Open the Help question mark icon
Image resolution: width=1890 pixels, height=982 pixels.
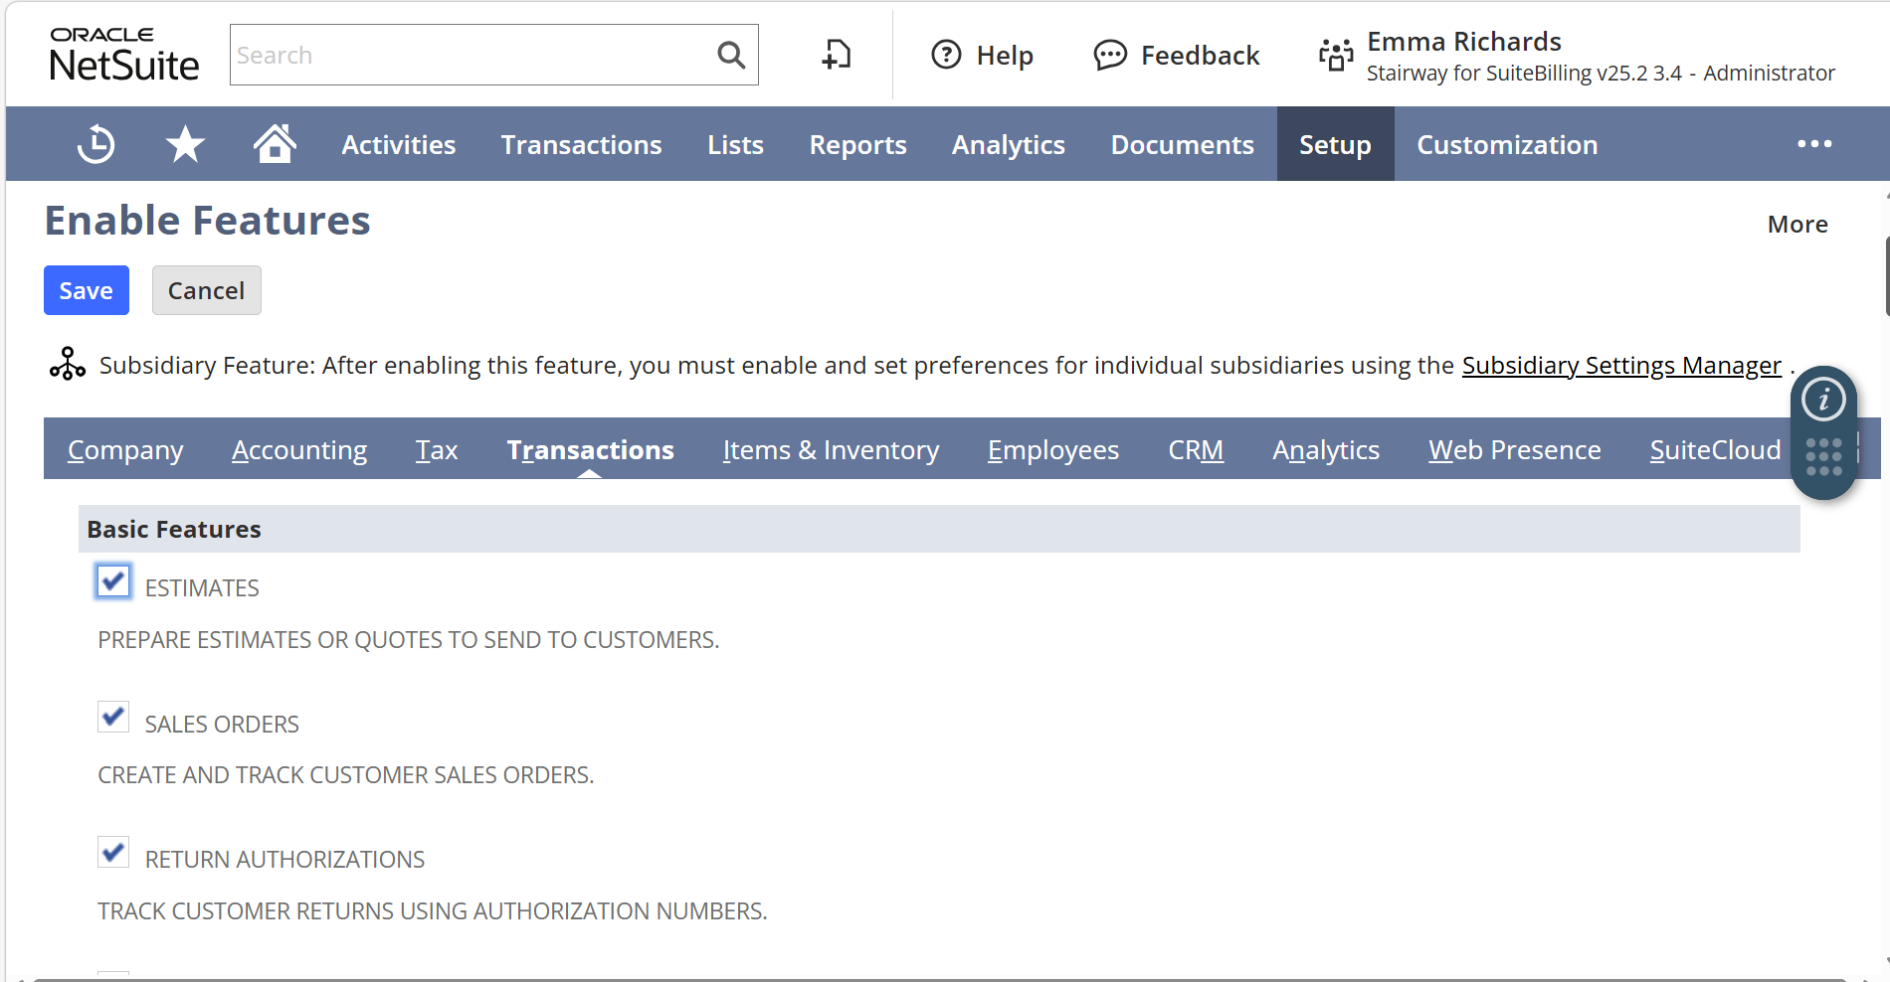point(946,55)
